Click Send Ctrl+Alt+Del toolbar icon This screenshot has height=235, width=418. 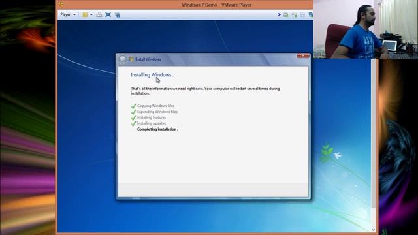point(99,14)
